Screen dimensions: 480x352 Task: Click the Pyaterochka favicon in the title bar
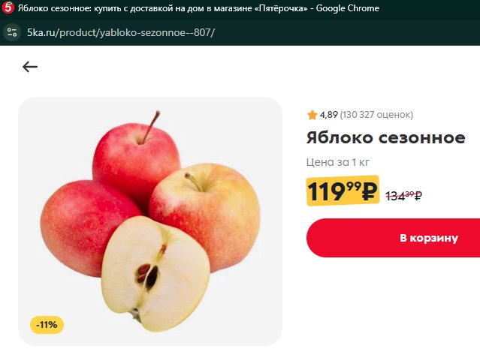8,8
